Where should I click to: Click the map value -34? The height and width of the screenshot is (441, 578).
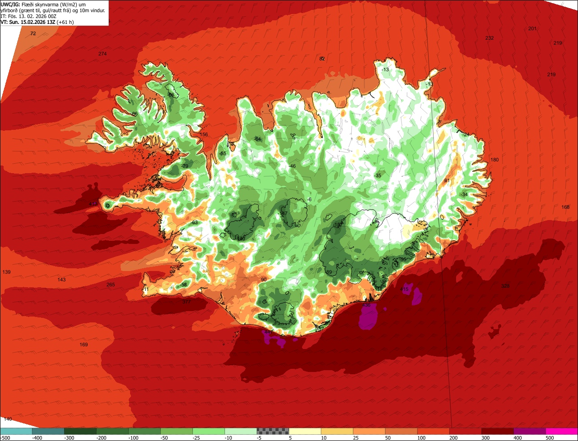pyautogui.click(x=464, y=194)
